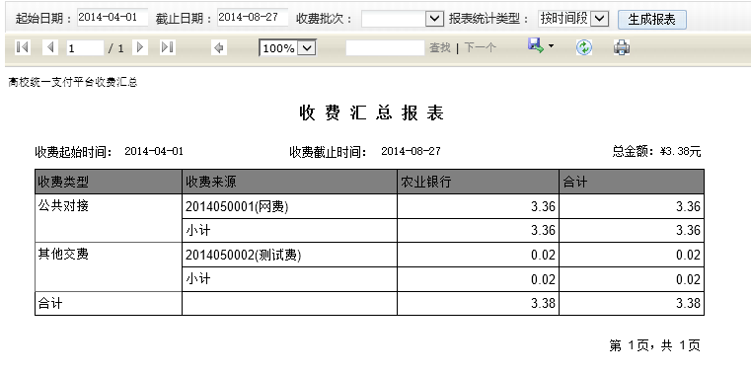751x373 pixels.
Task: Click the 查找 link
Action: [x=440, y=48]
